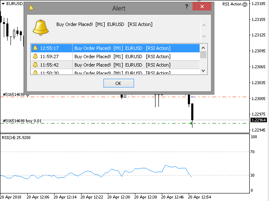Click the #316514698 tp level label
This screenshot has width=269, height=201.
(x=16, y=95)
